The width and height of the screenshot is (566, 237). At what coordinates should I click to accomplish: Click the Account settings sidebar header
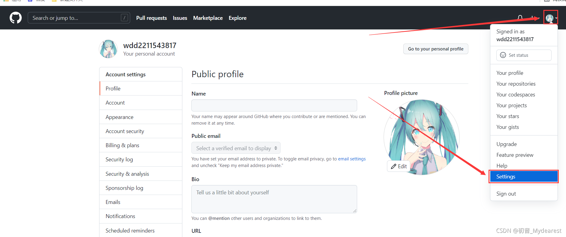click(x=141, y=74)
